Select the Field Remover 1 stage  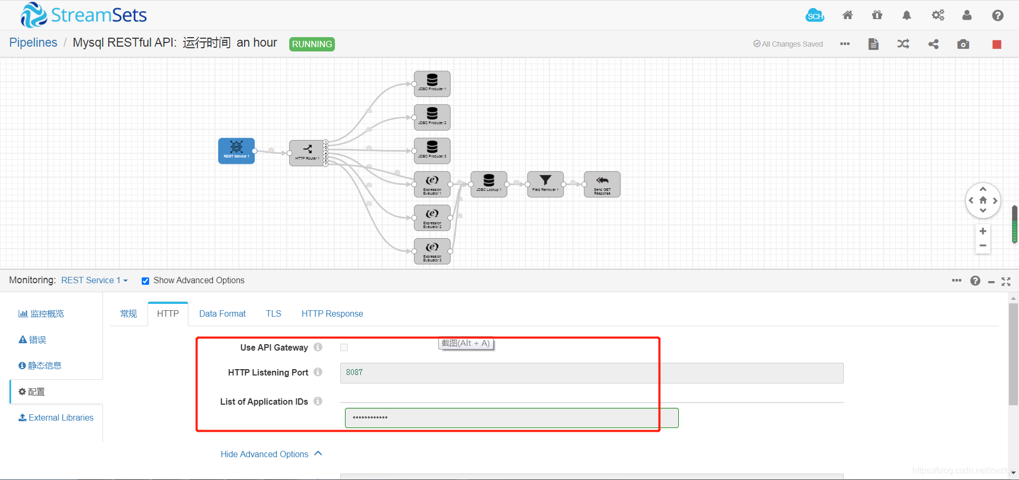coord(546,184)
